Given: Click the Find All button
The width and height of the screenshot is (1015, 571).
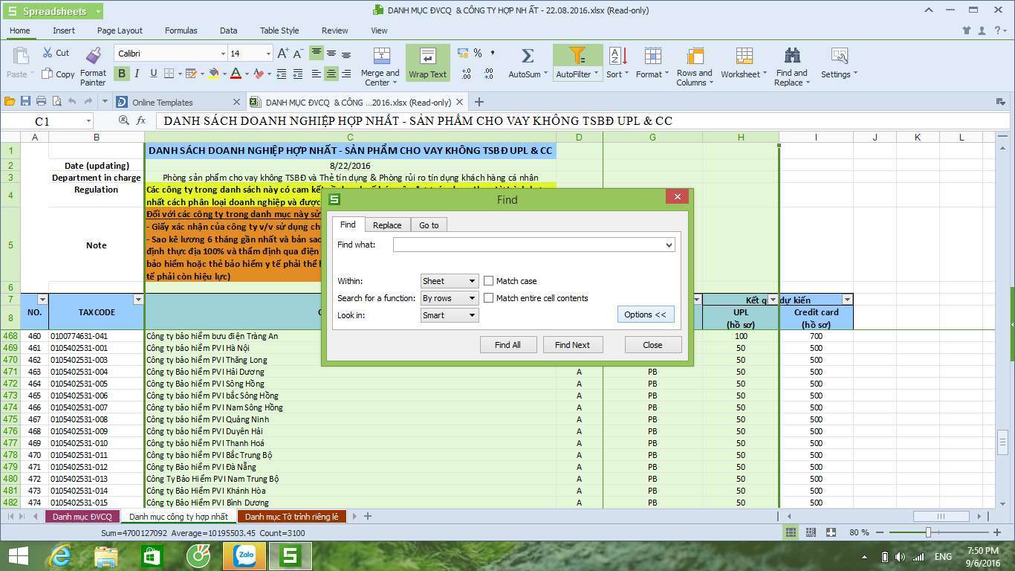Looking at the screenshot, I should point(507,345).
